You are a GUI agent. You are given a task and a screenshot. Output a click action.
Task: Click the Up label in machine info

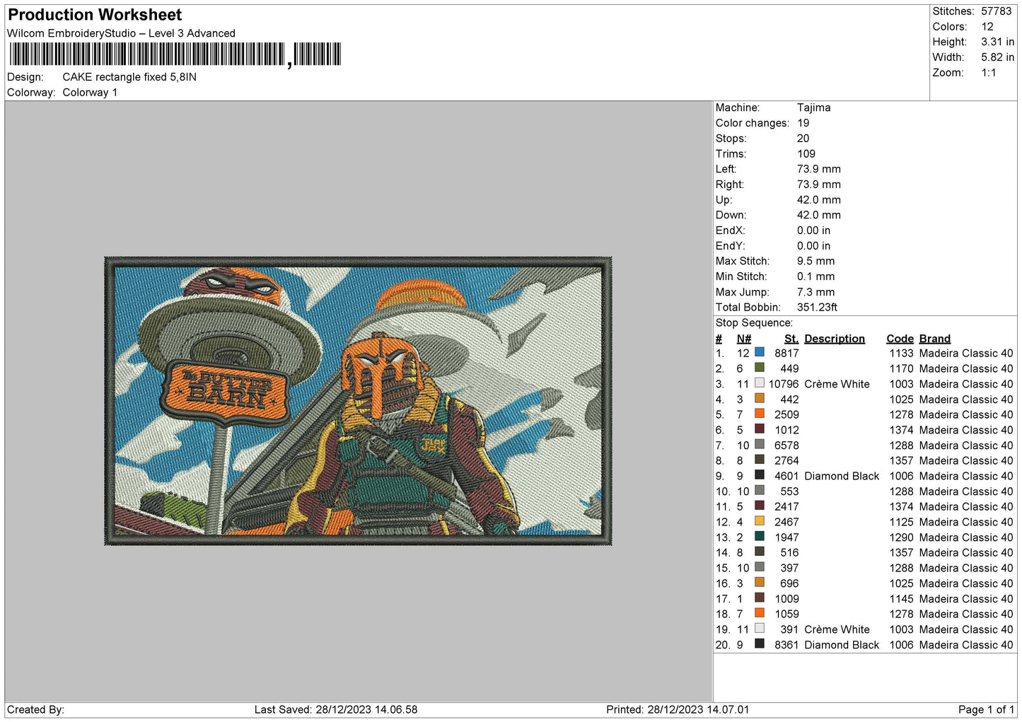pyautogui.click(x=724, y=200)
